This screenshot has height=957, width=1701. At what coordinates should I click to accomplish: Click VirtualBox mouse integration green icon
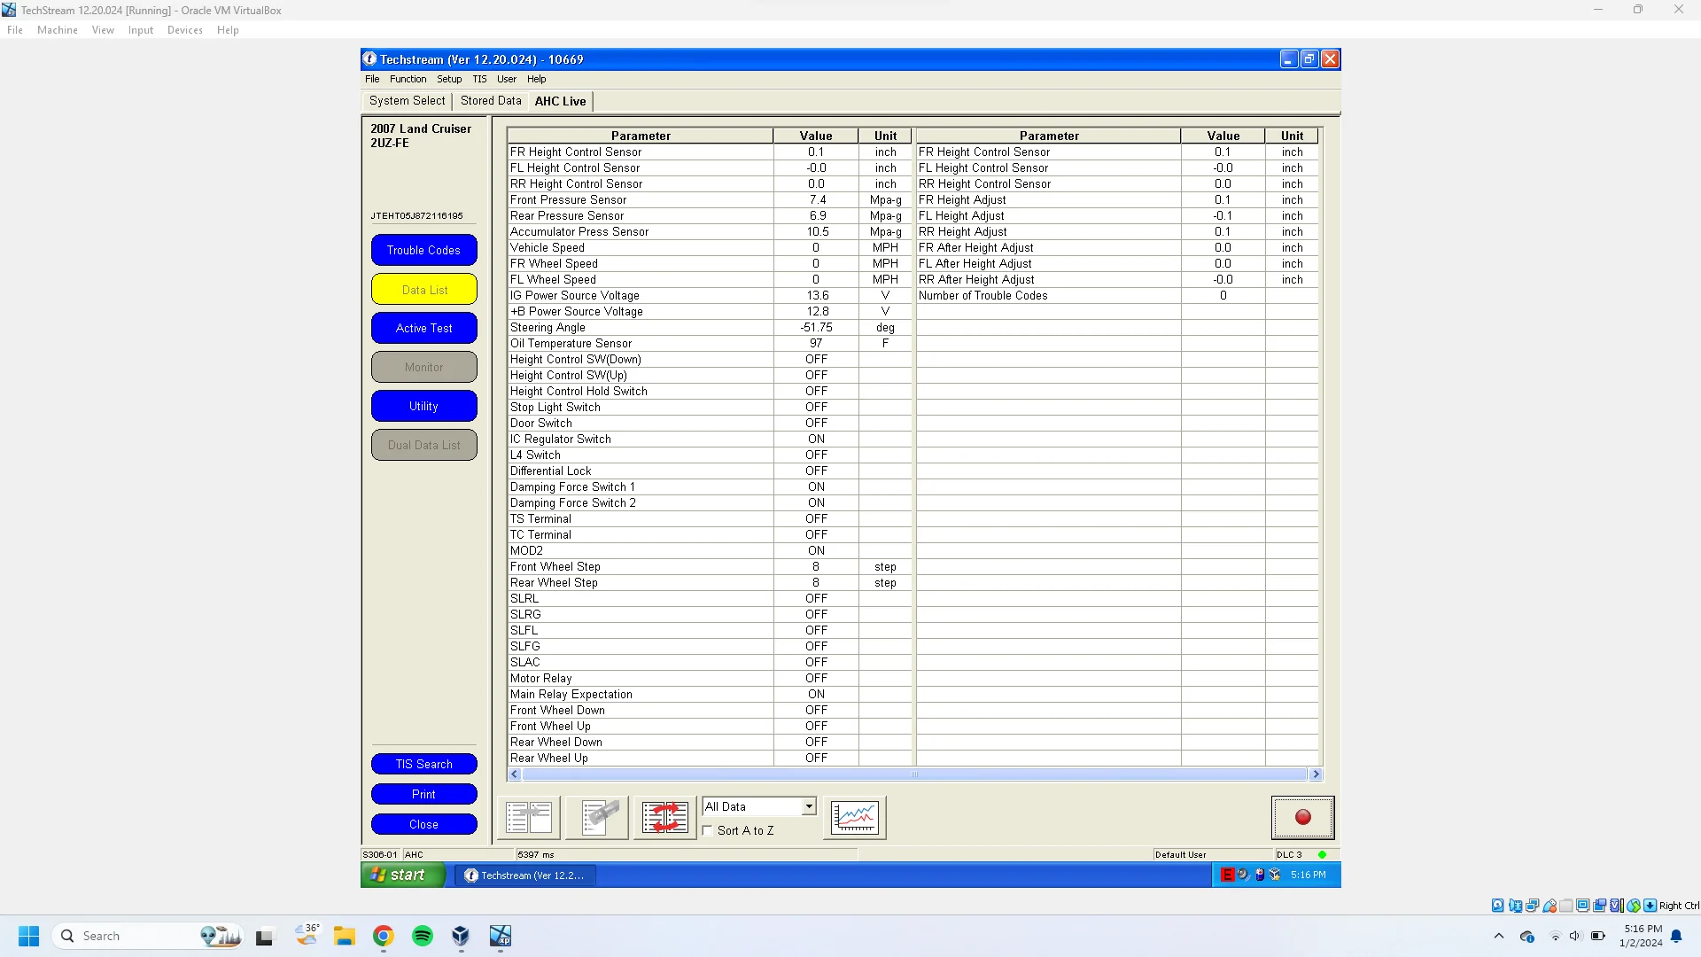[1633, 906]
